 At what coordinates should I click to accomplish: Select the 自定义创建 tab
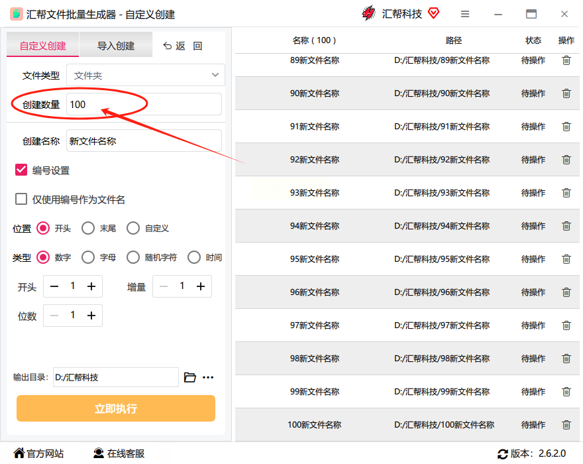43,45
